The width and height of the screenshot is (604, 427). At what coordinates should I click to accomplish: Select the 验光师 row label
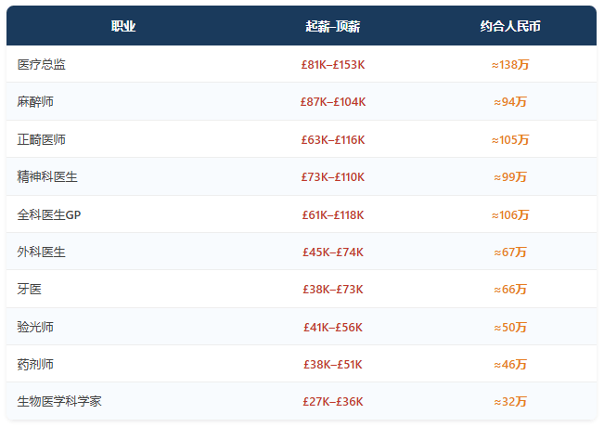click(x=35, y=327)
